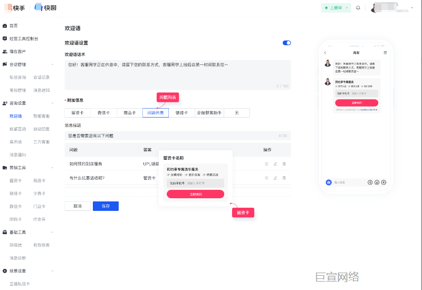Edit the 有什么优惠活动呢 question
This screenshot has width=422, height=290.
click(x=275, y=178)
